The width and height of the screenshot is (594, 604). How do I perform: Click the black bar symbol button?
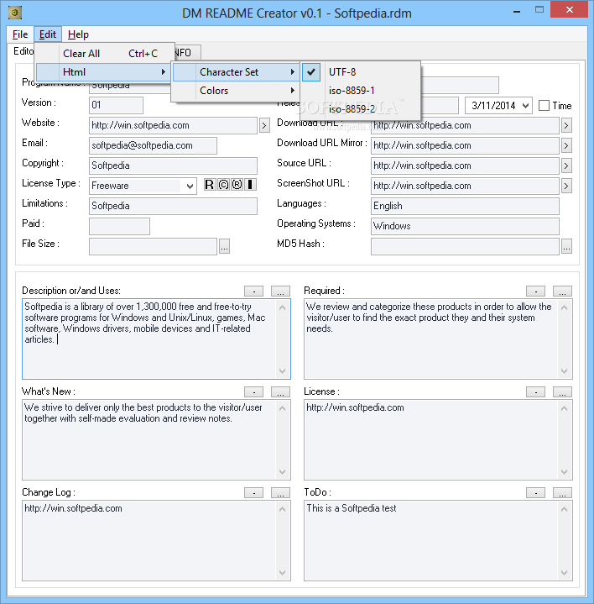click(251, 185)
